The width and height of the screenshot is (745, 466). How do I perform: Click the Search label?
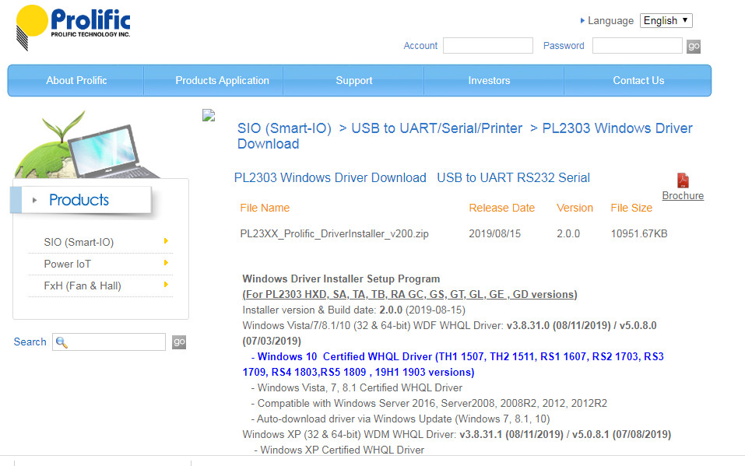click(x=30, y=342)
